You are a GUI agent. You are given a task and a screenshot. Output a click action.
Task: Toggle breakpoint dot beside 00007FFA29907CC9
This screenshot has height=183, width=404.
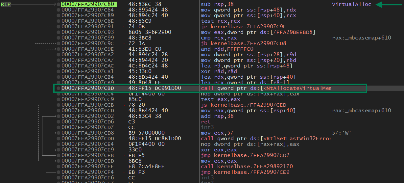pos(58,99)
